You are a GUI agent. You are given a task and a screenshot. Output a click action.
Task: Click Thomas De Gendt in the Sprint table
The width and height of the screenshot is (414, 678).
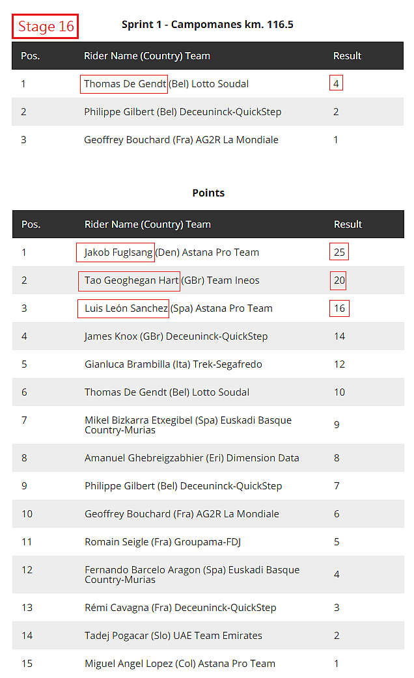click(124, 84)
